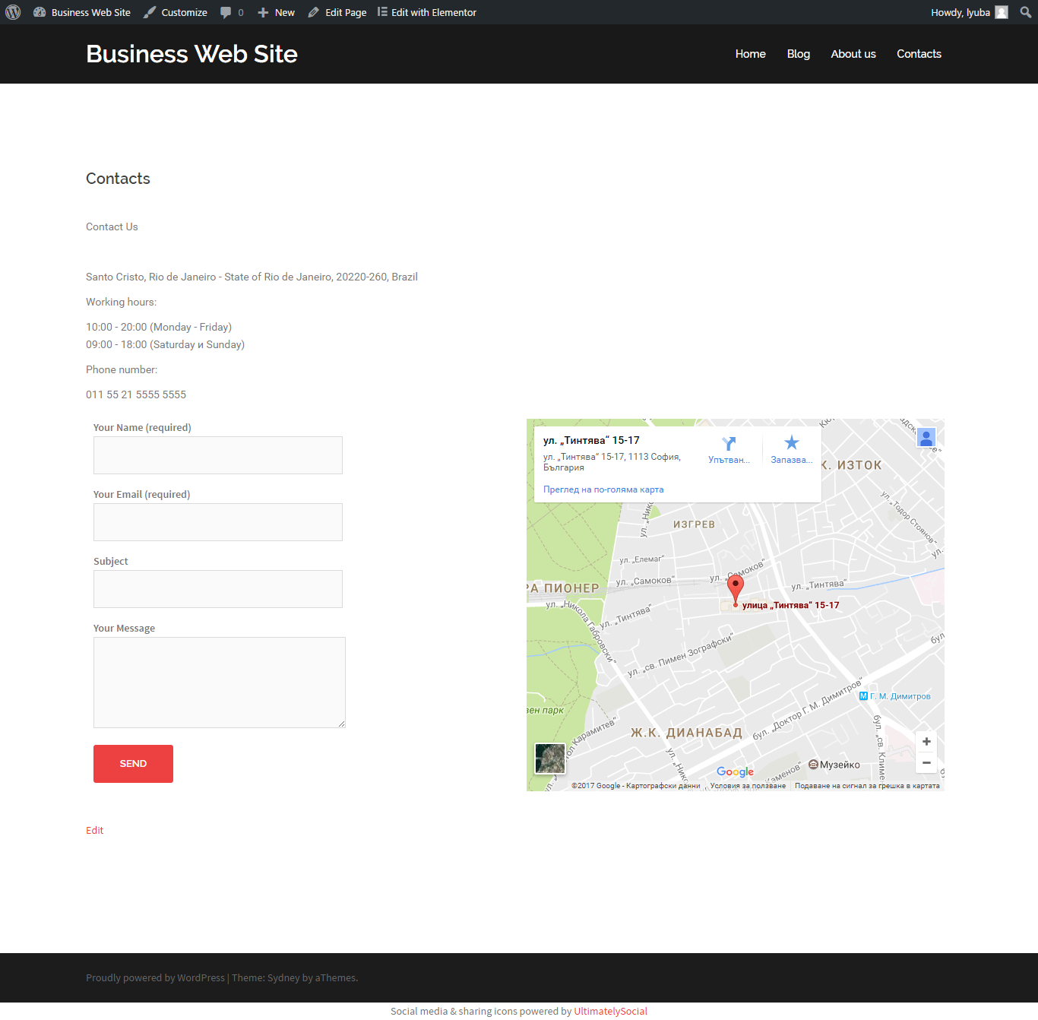Click the red Edit link below the form
Viewport: 1038px width, 1020px height.
pos(94,830)
